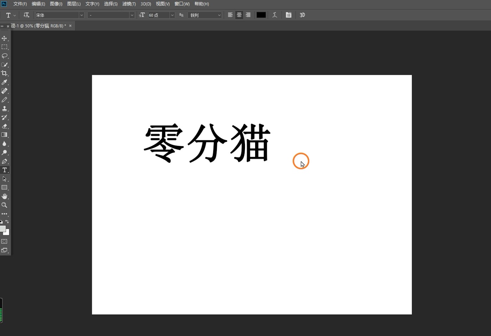491x336 pixels.
Task: Activate the Eyedropper tool
Action: (4, 82)
